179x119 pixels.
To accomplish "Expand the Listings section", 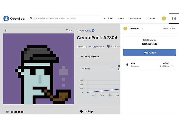I will 99,111.
